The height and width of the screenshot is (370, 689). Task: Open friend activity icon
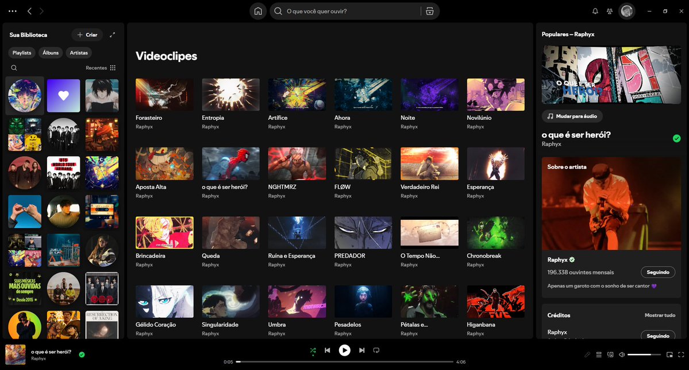tap(610, 11)
